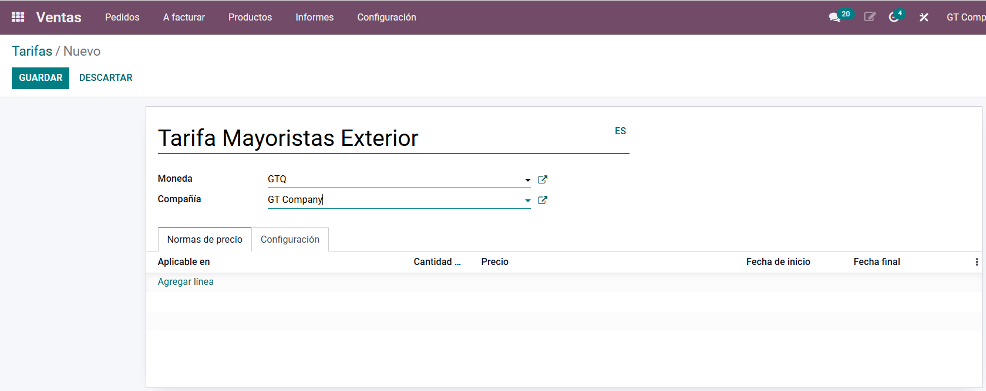
Task: Open external link for Moneda field
Action: [543, 179]
